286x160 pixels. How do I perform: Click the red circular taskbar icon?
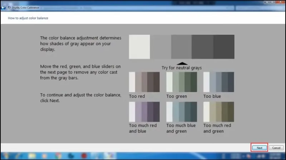point(84,156)
